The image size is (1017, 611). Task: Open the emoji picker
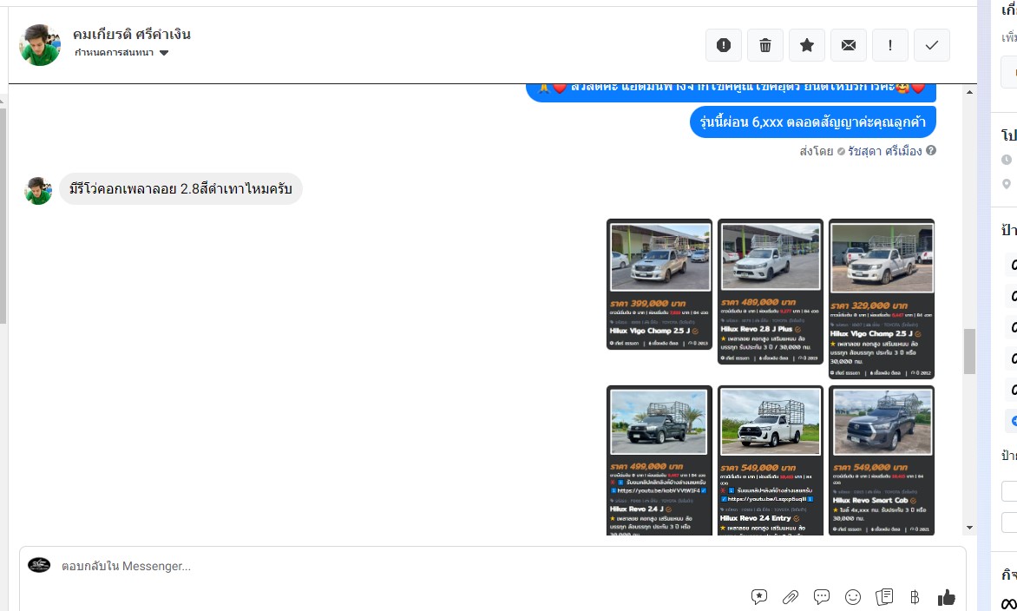853,597
